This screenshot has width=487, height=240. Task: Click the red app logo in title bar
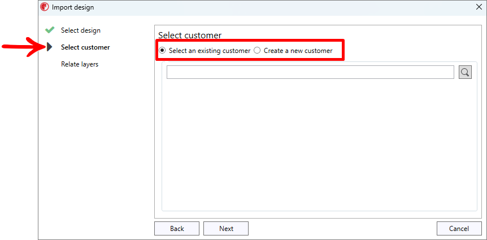coord(45,7)
